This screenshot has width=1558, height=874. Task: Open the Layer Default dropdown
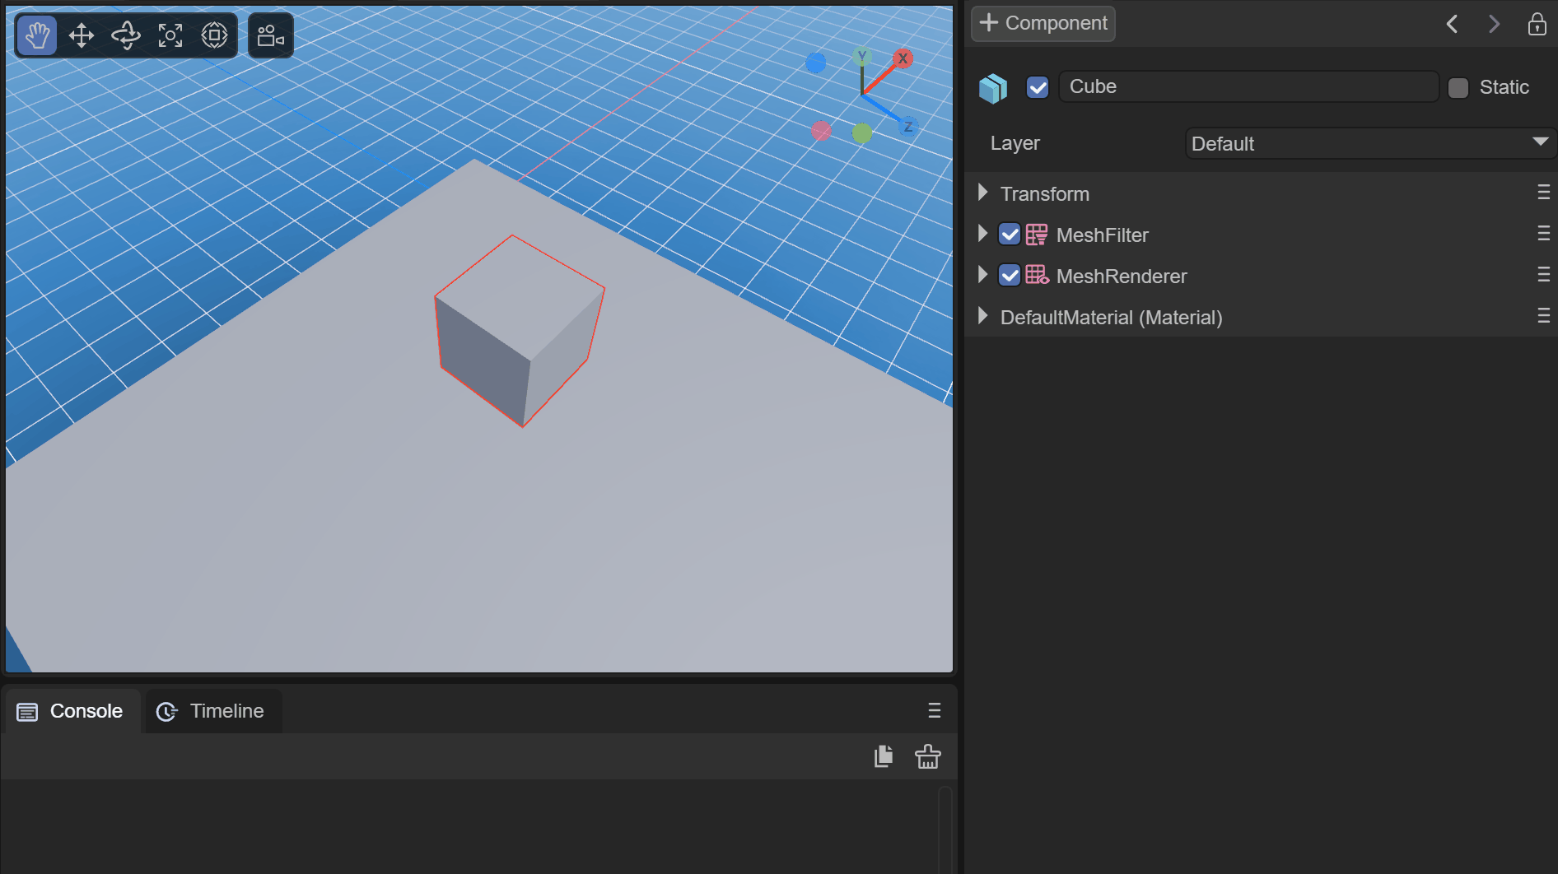coord(1370,144)
